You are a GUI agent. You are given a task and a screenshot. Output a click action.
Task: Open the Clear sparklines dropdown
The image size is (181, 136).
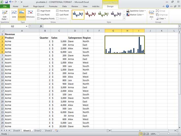click(x=161, y=18)
